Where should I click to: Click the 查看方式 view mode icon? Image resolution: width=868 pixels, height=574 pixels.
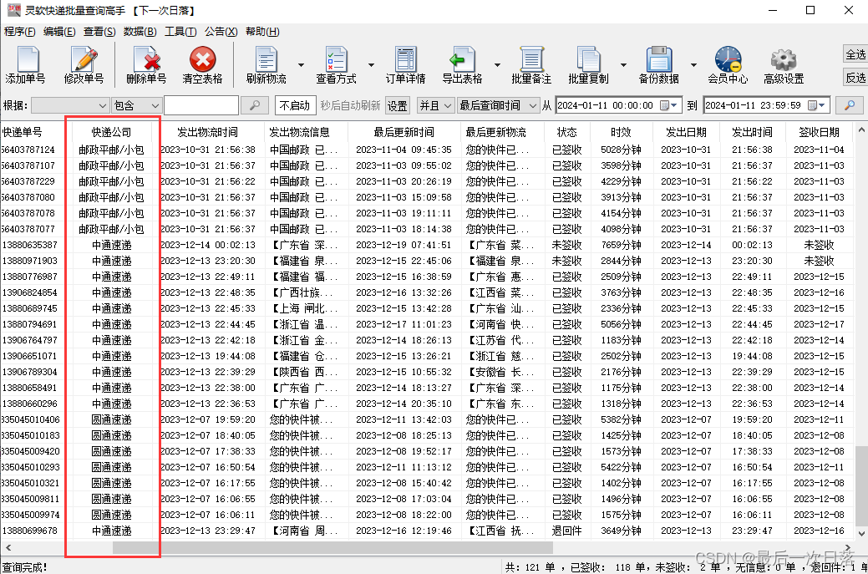(336, 65)
